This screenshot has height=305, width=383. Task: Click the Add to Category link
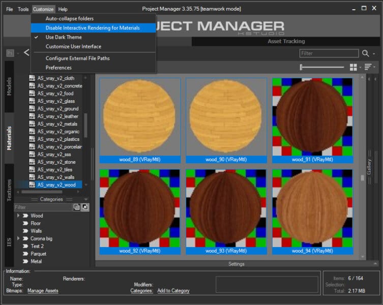(x=173, y=291)
